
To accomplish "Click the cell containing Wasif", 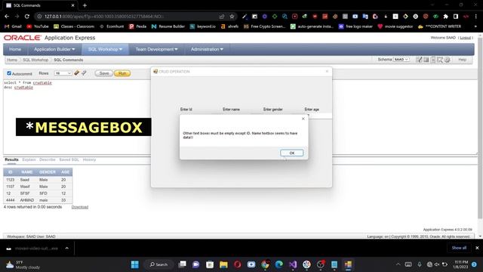I will [x=27, y=187].
